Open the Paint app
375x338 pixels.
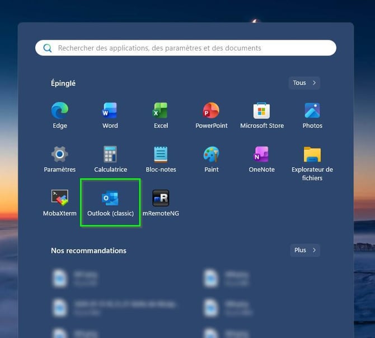[212, 159]
